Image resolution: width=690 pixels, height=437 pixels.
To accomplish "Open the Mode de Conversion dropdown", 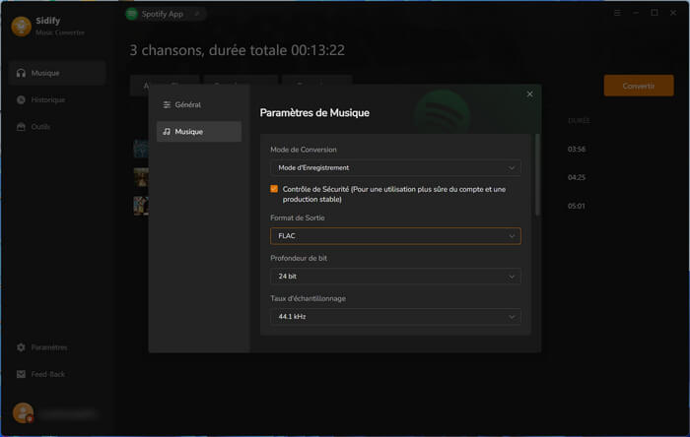I will pos(395,167).
